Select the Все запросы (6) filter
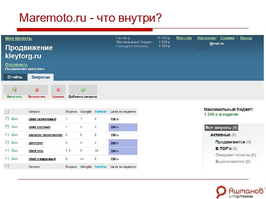266x199 pixels. 221,128
